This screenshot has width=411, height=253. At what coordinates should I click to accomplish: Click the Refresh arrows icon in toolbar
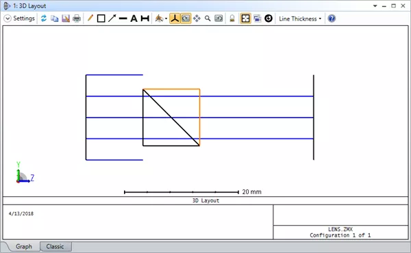click(44, 18)
